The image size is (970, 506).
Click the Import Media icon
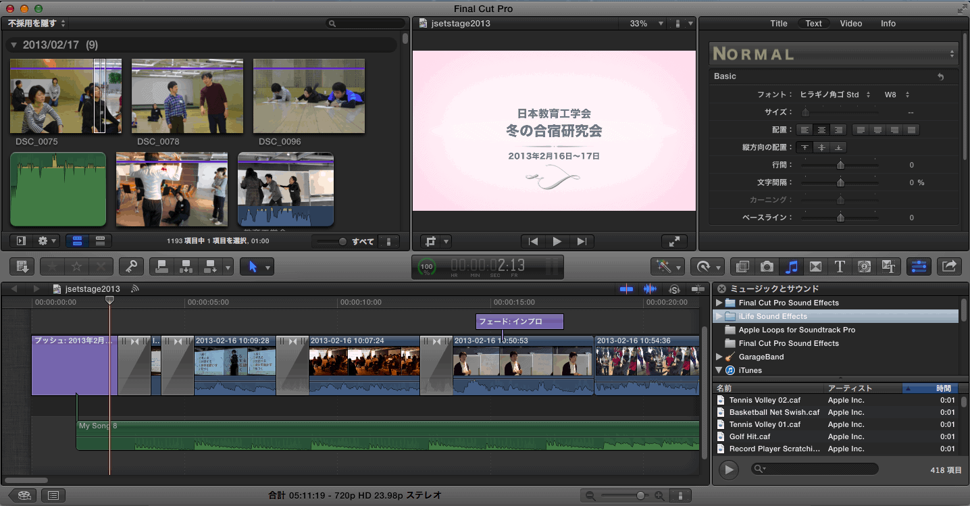pyautogui.click(x=22, y=266)
